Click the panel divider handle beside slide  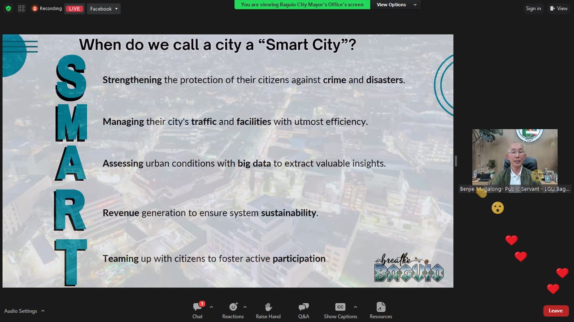[x=456, y=161]
